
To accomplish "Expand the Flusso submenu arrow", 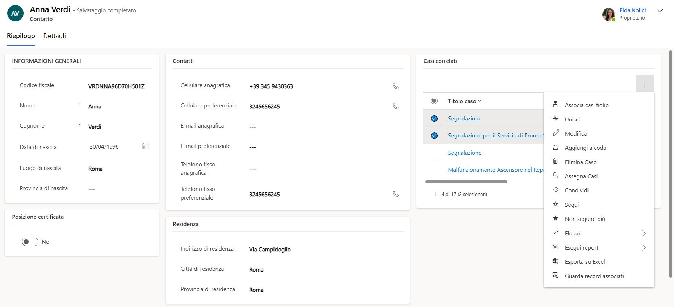I will (x=644, y=233).
